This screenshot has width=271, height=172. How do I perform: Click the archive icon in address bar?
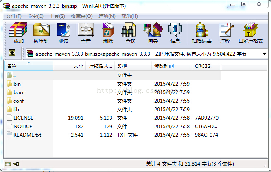[x=30, y=54]
